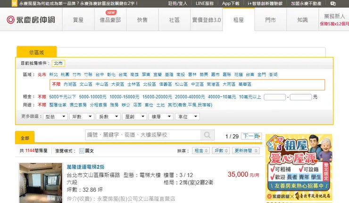The width and height of the screenshot is (349, 203).
Task: Filter usage by 店面
Action: click(137, 105)
